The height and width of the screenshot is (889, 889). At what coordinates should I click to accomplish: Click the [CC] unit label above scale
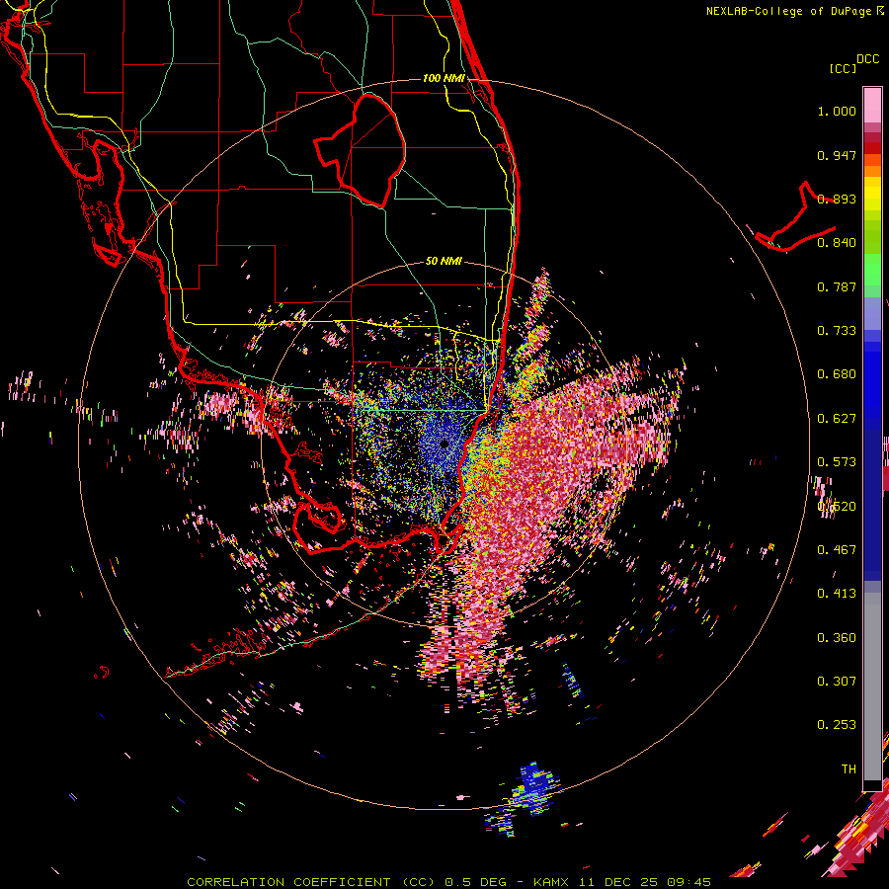coord(844,68)
